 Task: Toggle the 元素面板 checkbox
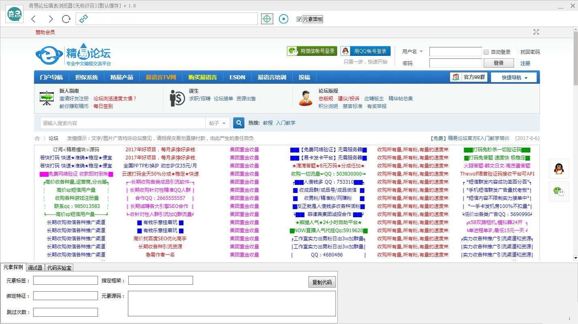299,19
